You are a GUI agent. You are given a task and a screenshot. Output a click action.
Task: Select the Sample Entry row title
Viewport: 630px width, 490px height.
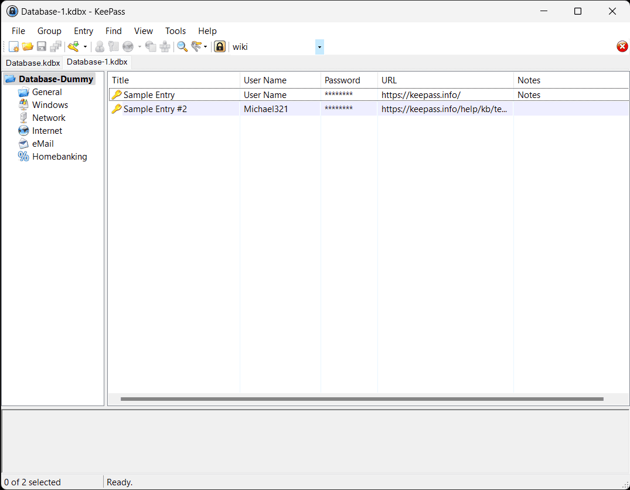[149, 95]
